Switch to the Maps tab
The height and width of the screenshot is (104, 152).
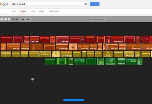pyautogui.click(x=33, y=11)
